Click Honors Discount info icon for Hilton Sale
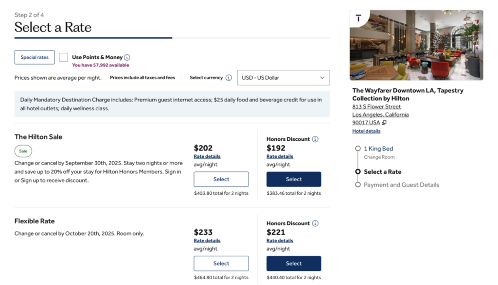 315,139
